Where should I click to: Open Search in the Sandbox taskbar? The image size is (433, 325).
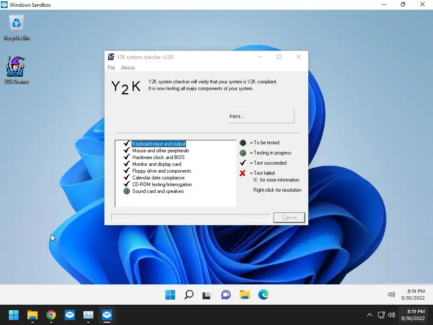click(x=189, y=295)
